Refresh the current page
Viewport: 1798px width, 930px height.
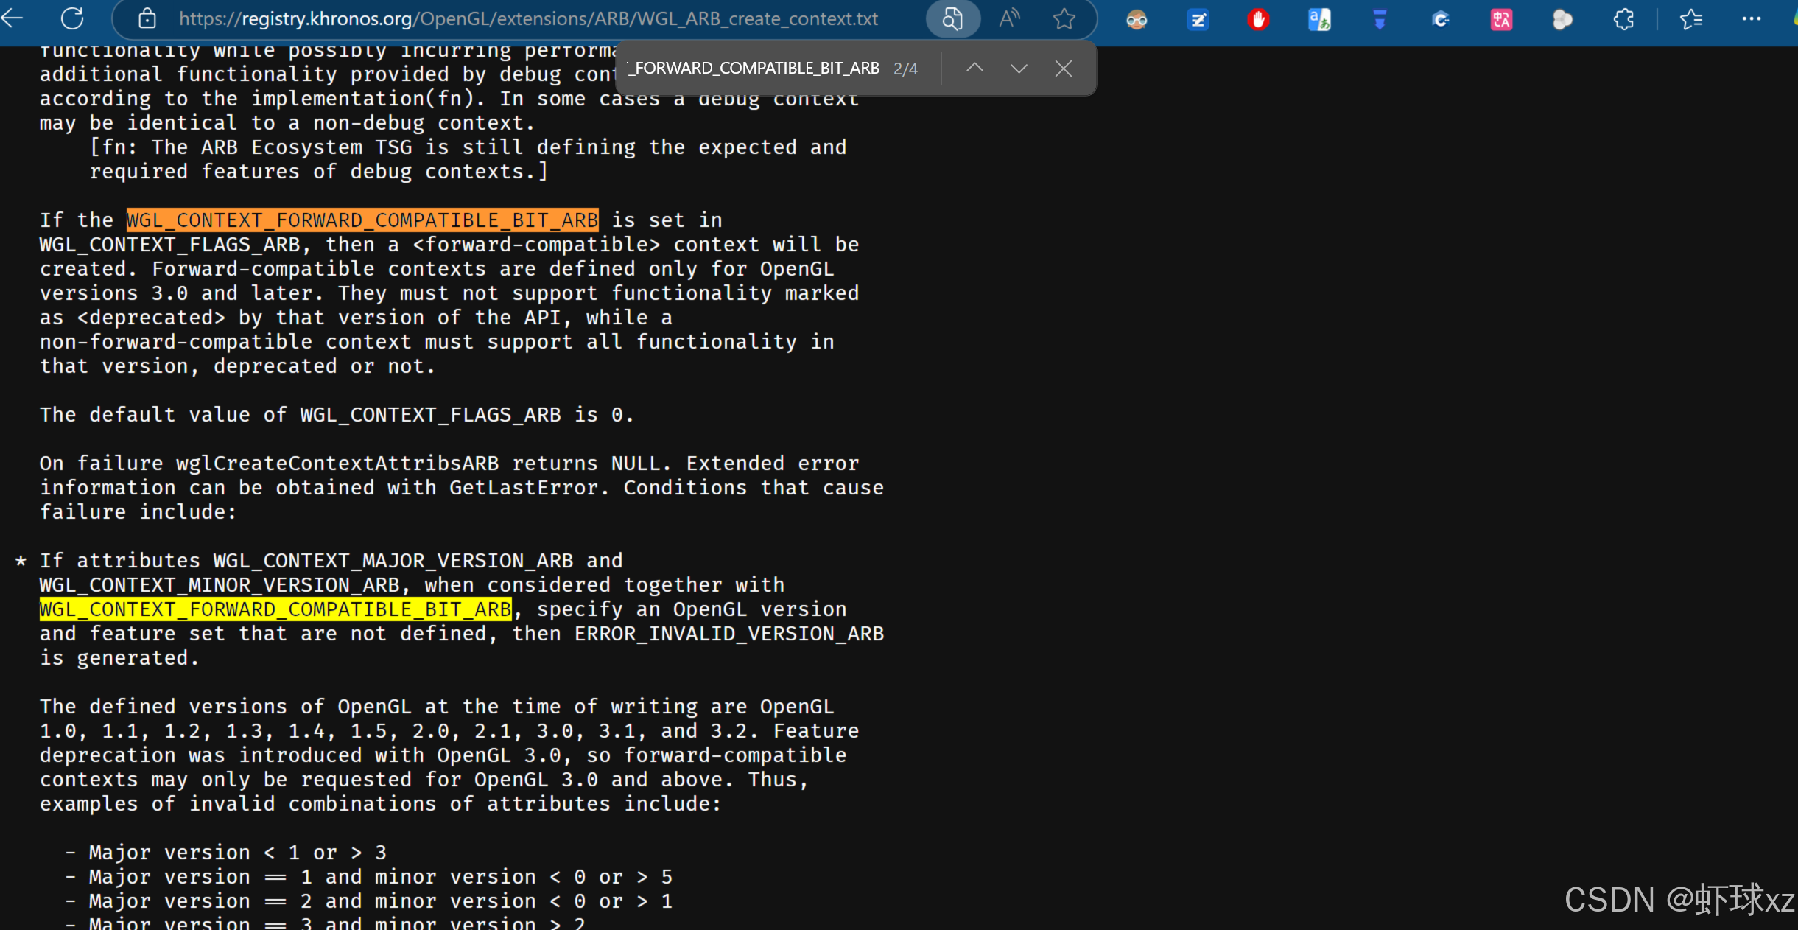tap(72, 18)
